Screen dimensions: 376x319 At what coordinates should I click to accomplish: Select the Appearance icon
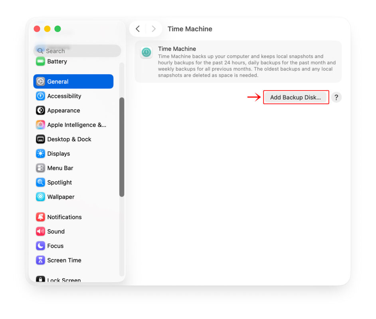pos(40,110)
